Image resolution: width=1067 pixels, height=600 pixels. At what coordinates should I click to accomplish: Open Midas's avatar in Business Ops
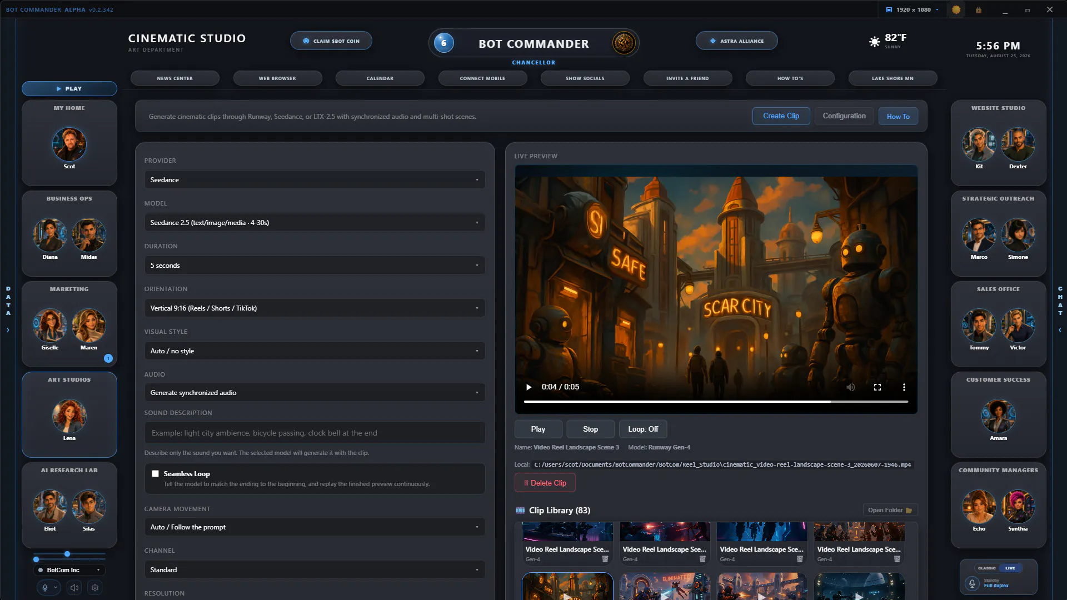[x=88, y=235]
